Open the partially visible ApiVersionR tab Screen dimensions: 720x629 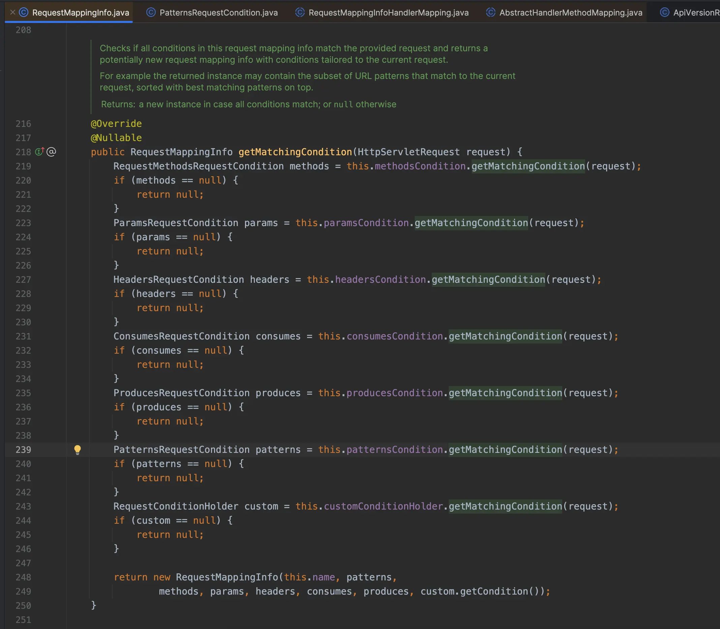click(x=690, y=12)
